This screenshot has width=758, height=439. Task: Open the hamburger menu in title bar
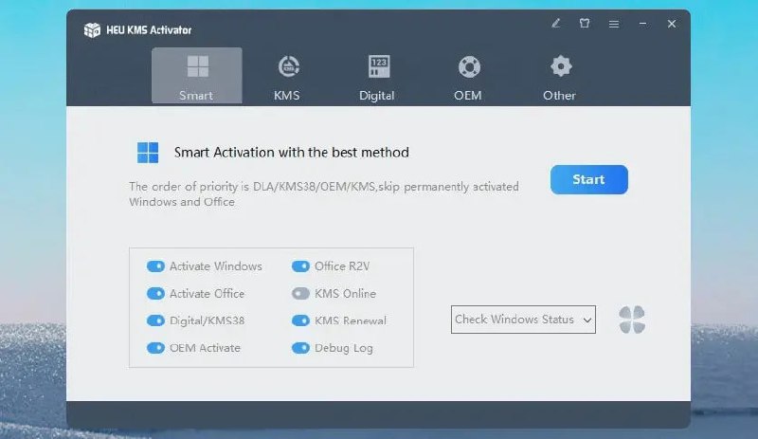pos(614,24)
